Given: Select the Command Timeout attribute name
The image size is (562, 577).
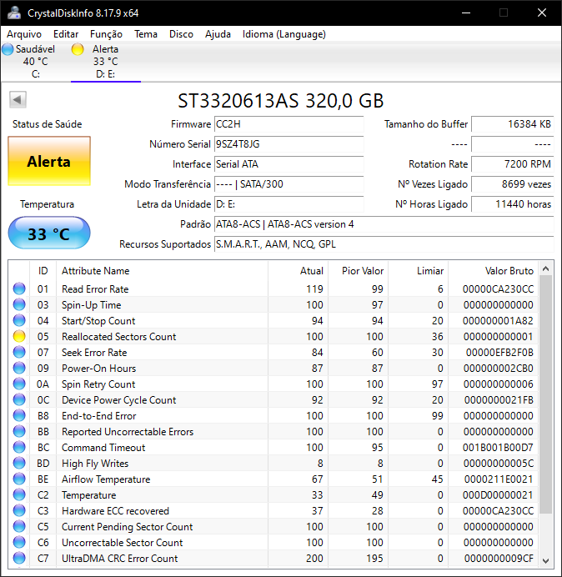Looking at the screenshot, I should (103, 447).
